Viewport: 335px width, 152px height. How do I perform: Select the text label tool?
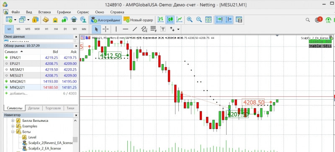point(163,29)
